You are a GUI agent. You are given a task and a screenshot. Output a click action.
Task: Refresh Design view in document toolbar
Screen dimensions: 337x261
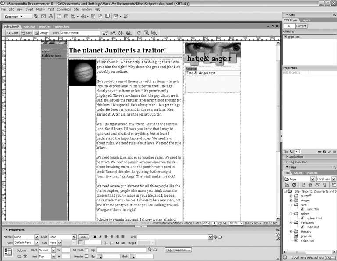139,33
